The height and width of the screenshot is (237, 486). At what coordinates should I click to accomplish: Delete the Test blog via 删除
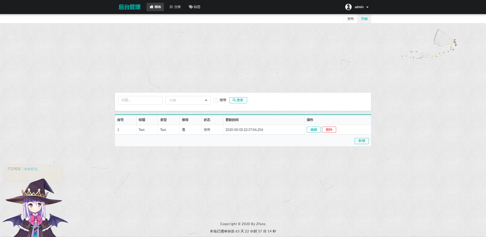pos(329,130)
